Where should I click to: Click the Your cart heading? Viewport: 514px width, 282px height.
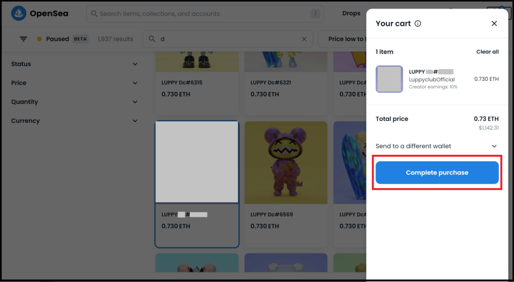click(x=393, y=24)
